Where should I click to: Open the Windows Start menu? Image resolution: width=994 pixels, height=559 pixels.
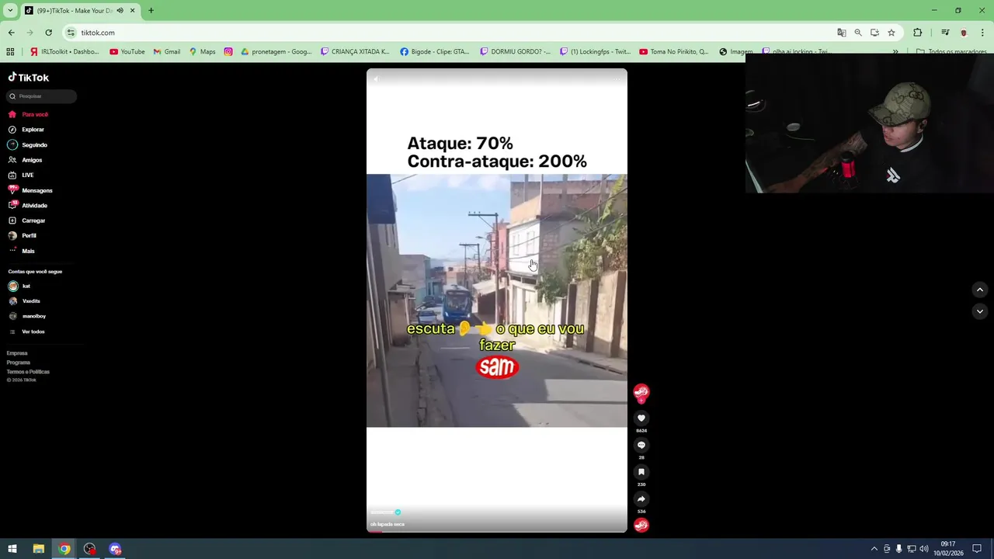click(x=12, y=549)
